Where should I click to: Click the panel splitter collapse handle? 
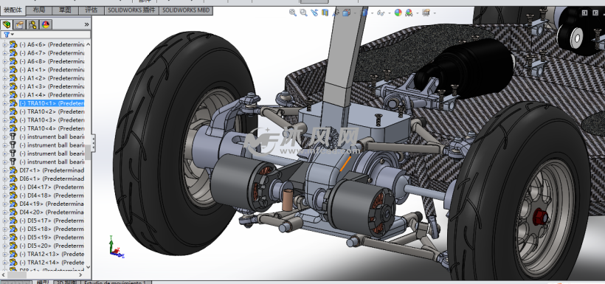93,144
